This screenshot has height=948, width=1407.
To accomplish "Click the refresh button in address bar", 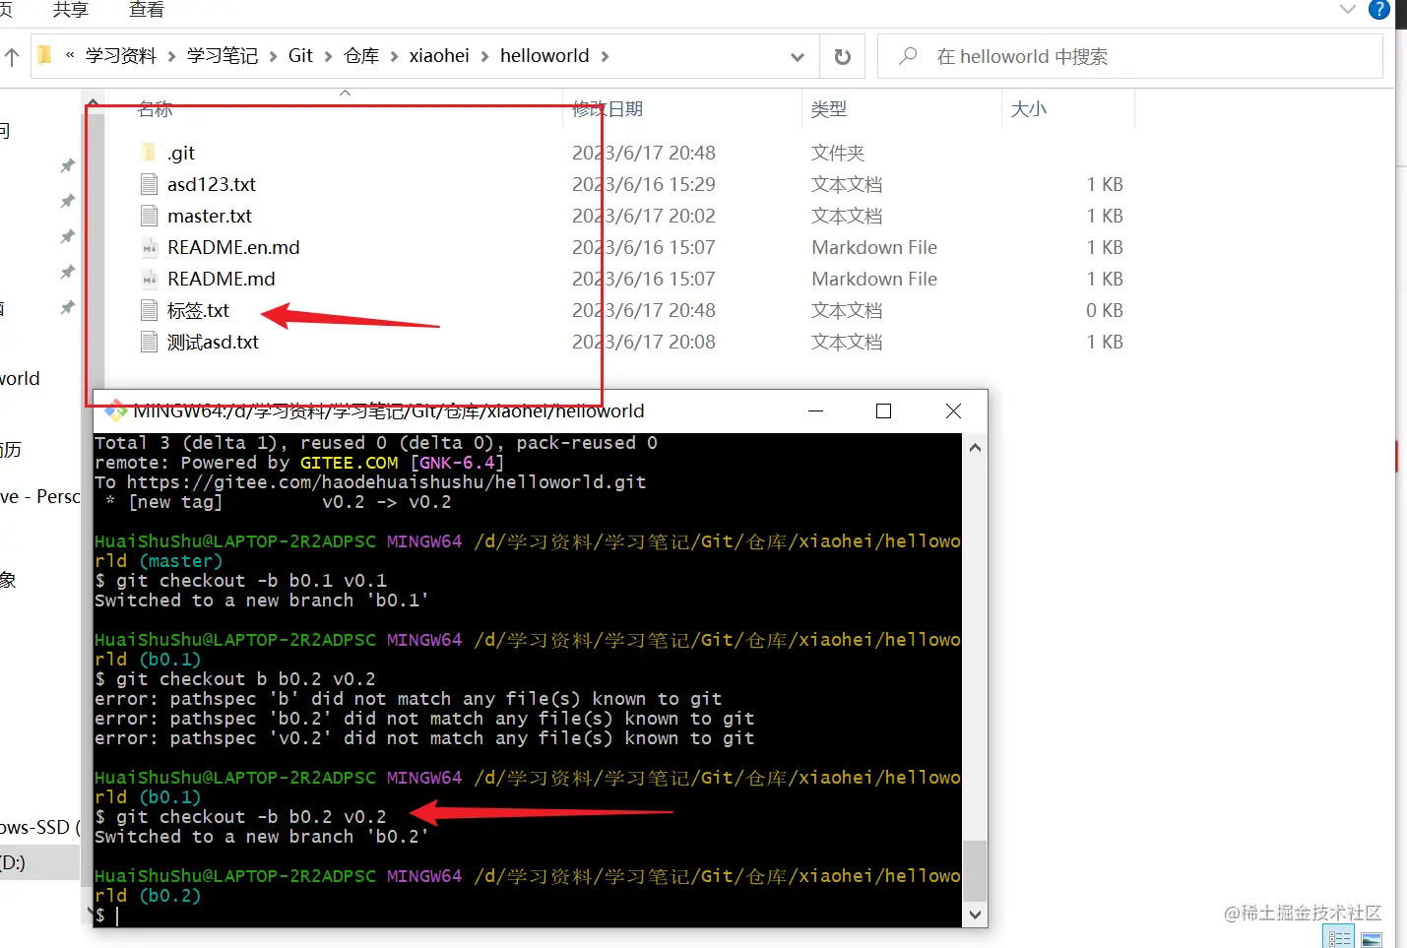I will (x=842, y=56).
